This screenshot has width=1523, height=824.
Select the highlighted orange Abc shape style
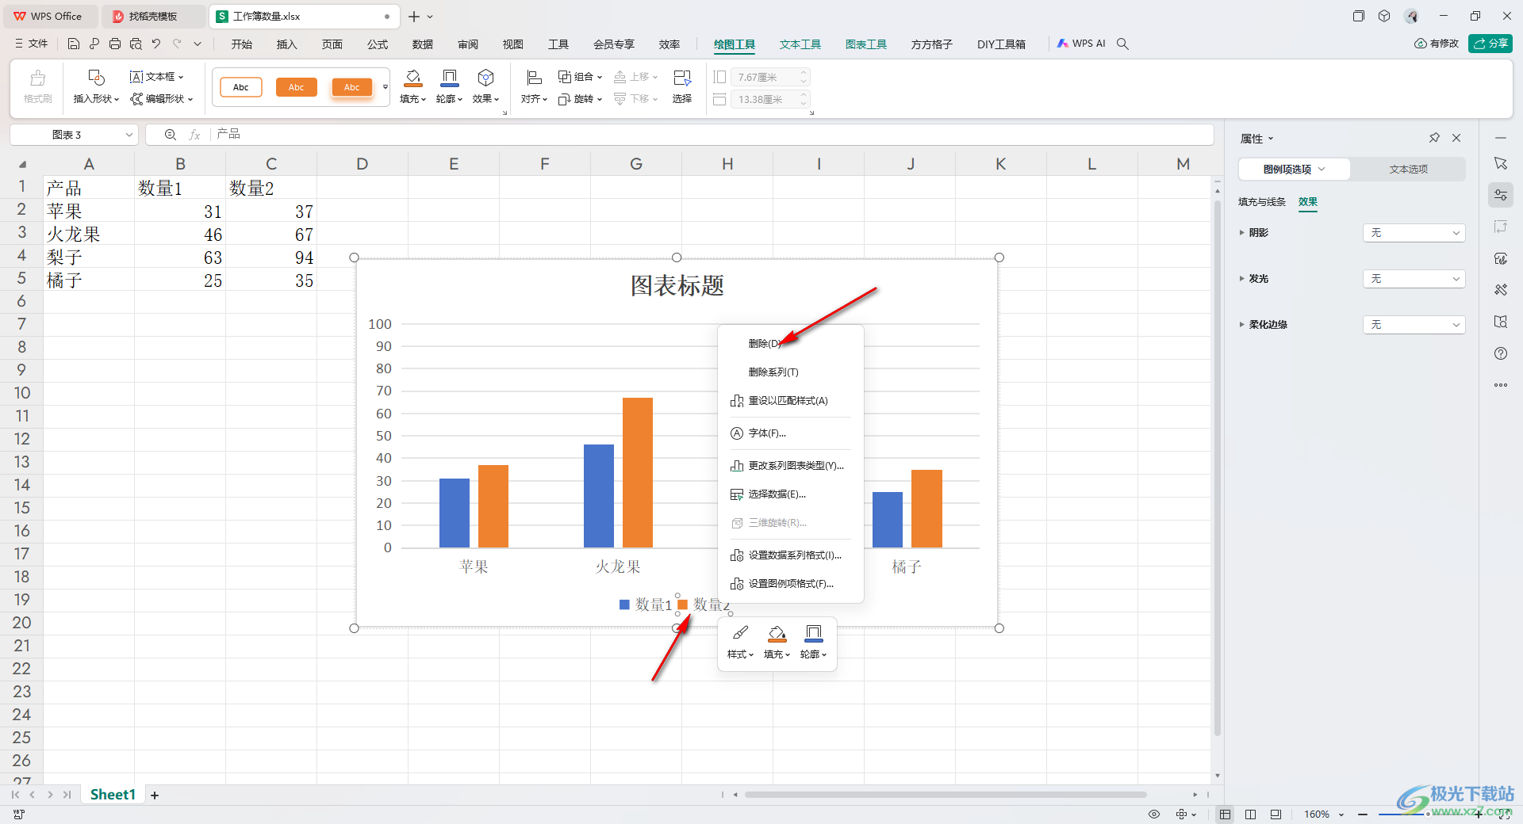pos(352,87)
